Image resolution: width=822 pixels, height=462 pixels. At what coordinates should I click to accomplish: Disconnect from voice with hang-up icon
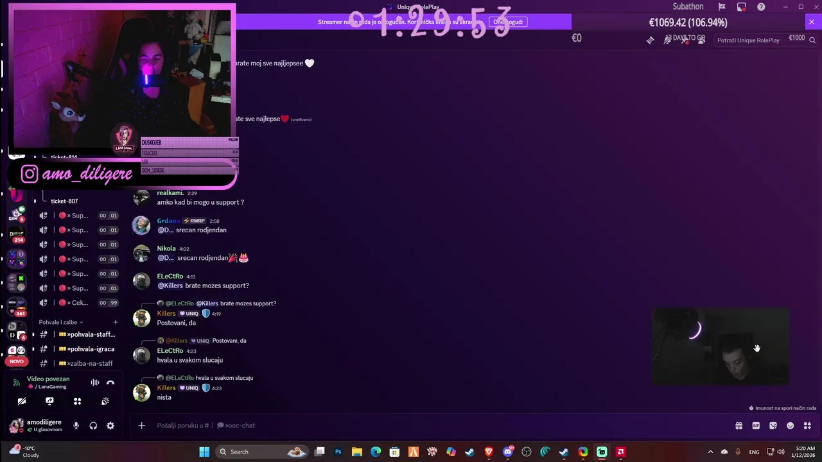click(110, 382)
